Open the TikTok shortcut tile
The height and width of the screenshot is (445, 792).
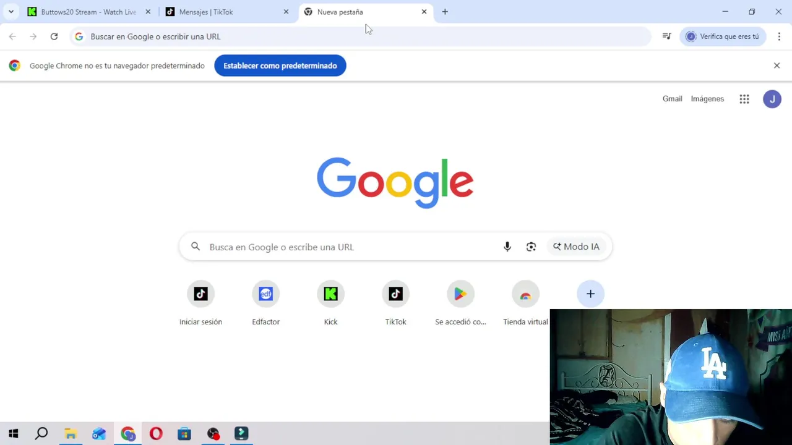click(396, 303)
